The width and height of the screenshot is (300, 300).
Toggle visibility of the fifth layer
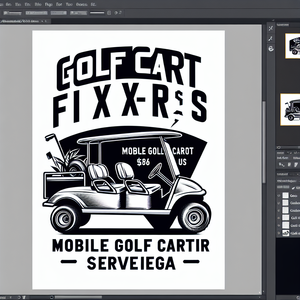[279, 225]
